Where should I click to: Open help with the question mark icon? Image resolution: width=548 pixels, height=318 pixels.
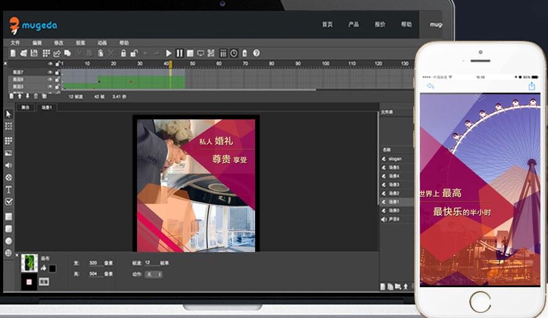(256, 53)
